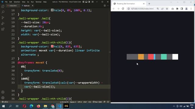Go forward in the Chrome browser
This screenshot has height=109, width=195.
pos(118,9)
